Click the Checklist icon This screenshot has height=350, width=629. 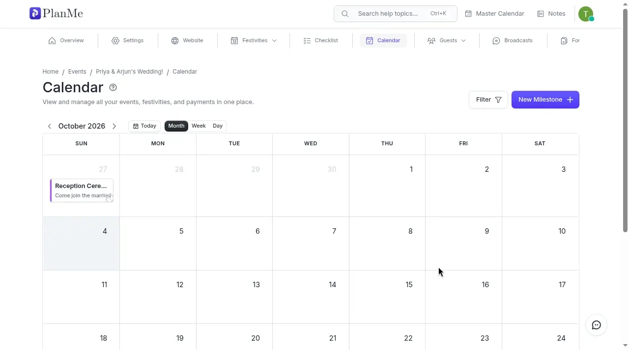(x=307, y=41)
